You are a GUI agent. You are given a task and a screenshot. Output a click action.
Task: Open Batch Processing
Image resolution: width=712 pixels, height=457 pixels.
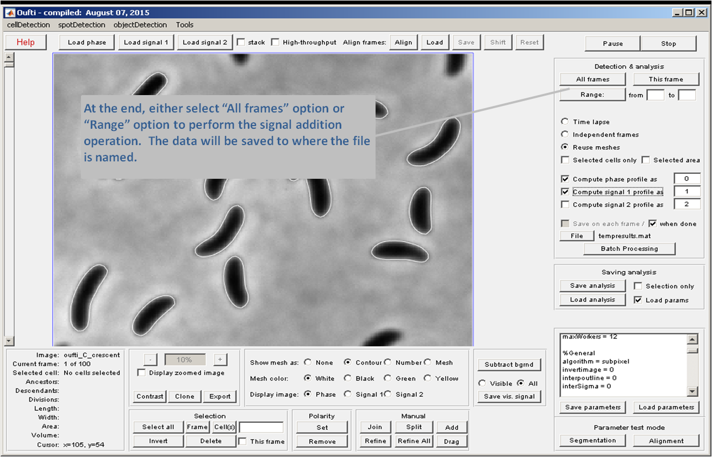tap(629, 249)
